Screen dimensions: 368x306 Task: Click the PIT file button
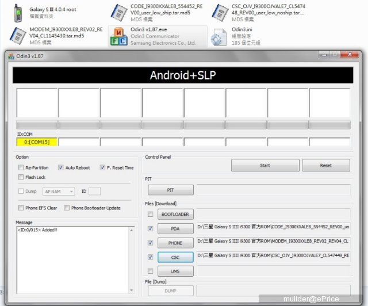[x=171, y=190]
